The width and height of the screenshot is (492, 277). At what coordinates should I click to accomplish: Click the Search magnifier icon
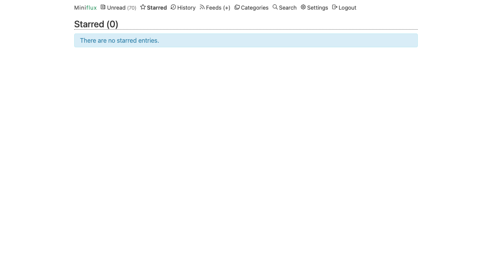(275, 7)
